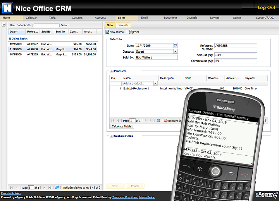The width and height of the screenshot is (279, 201).
Task: Open the Contacts menu
Action: [x=77, y=17]
